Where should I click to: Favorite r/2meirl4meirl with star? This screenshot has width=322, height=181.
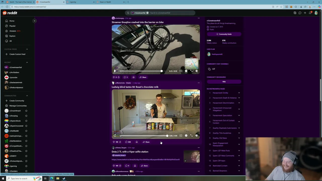tap(26, 111)
